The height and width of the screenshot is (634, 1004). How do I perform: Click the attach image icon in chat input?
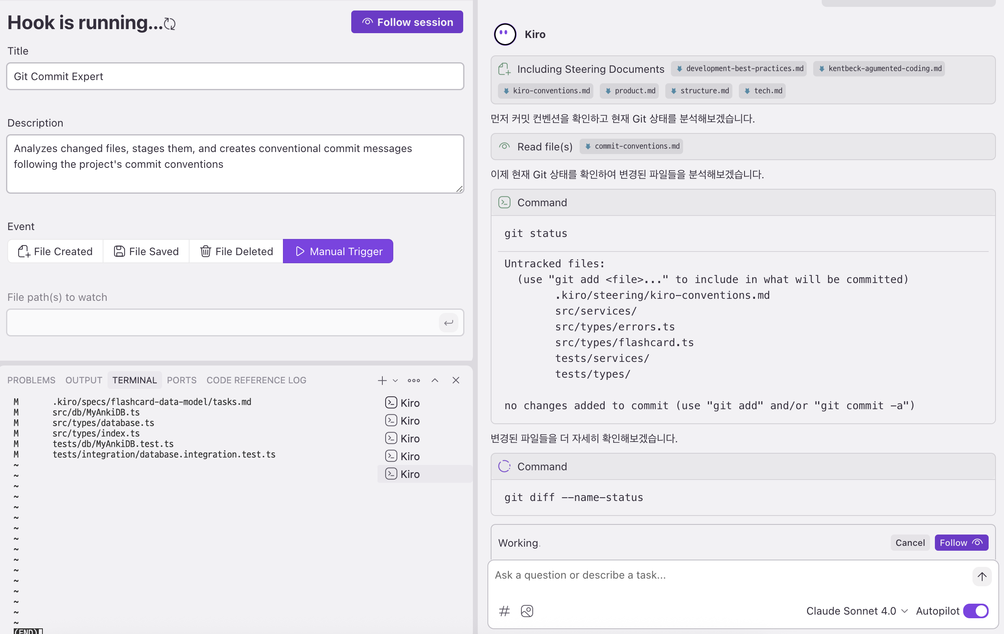[x=527, y=611]
